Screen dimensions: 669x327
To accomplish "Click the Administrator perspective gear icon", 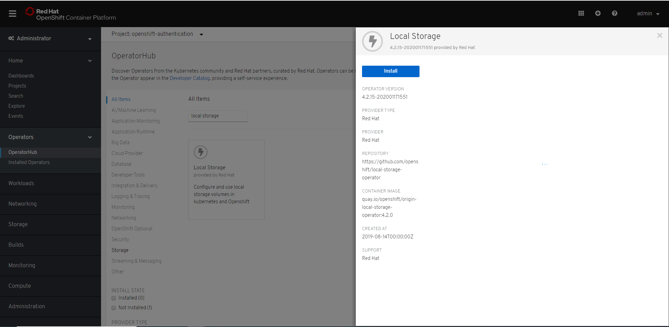I will pos(11,38).
